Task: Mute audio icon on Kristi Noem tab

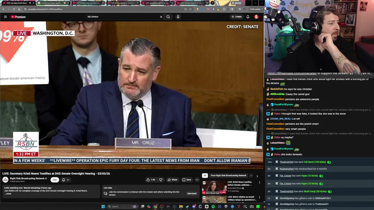Action: [x=30, y=3]
